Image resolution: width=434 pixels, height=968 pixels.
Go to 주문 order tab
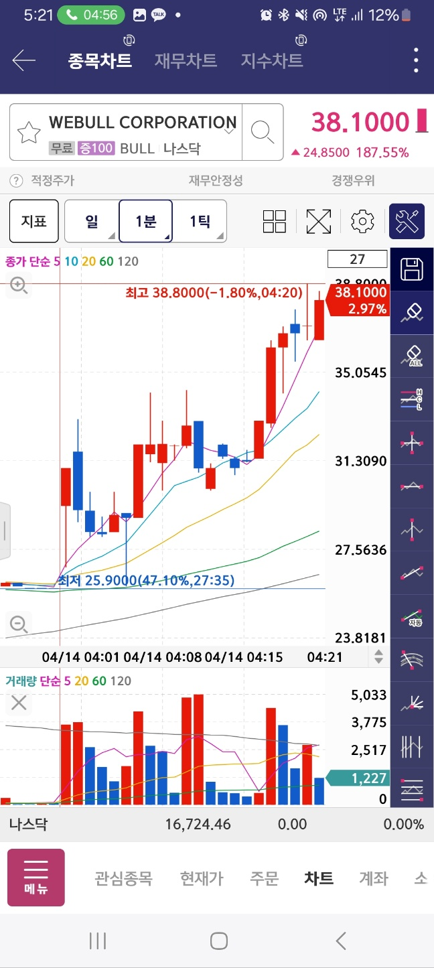pyautogui.click(x=264, y=878)
